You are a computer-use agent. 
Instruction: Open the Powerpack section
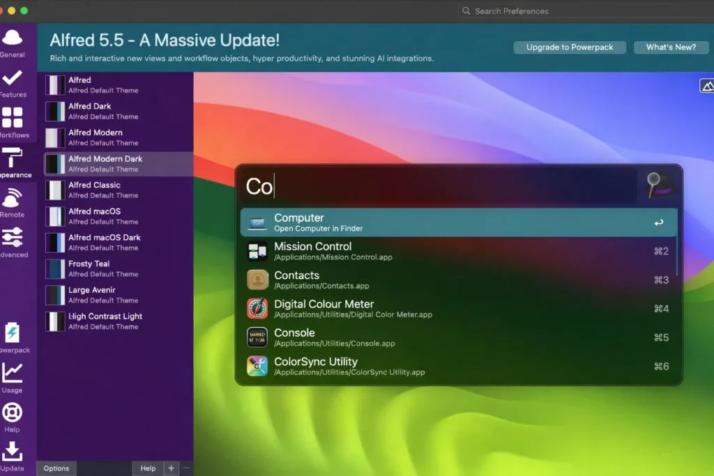point(13,337)
